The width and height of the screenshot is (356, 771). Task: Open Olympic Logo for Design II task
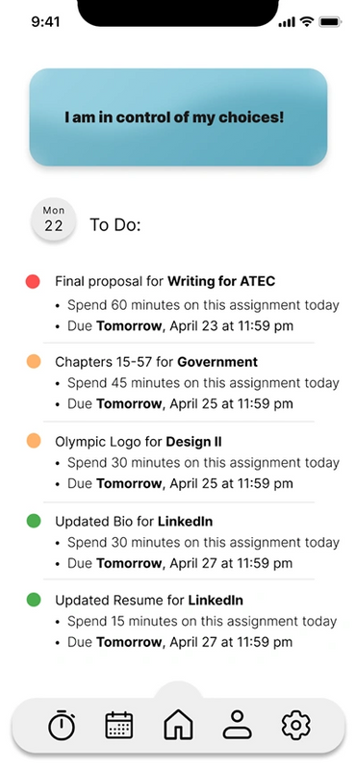click(x=139, y=442)
